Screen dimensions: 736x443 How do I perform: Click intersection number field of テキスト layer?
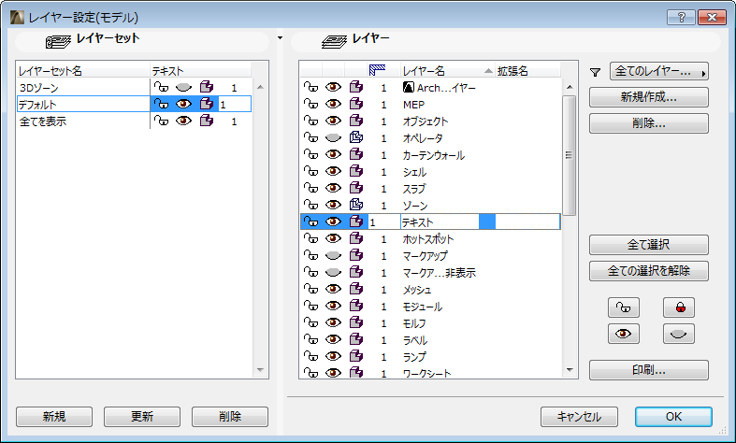pyautogui.click(x=383, y=222)
